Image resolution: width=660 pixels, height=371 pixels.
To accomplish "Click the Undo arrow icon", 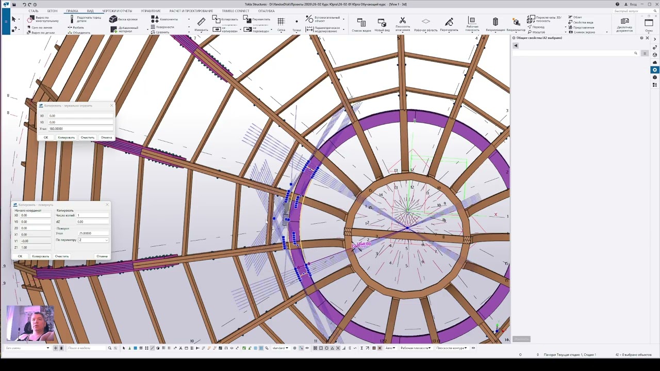I will (x=24, y=4).
